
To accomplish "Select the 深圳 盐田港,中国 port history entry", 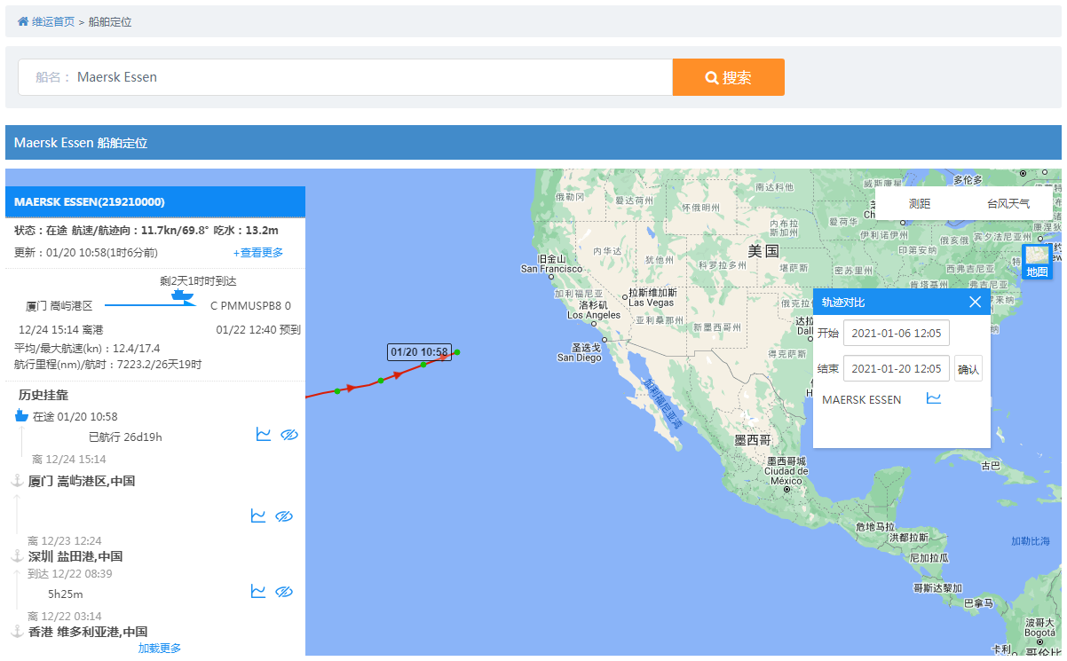I will coord(75,556).
